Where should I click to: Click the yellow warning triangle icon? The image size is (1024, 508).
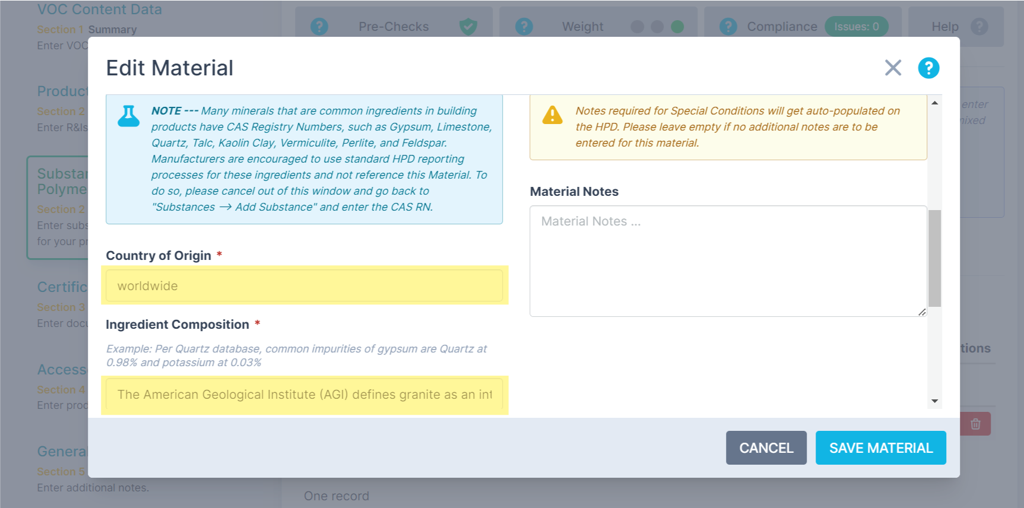[552, 115]
